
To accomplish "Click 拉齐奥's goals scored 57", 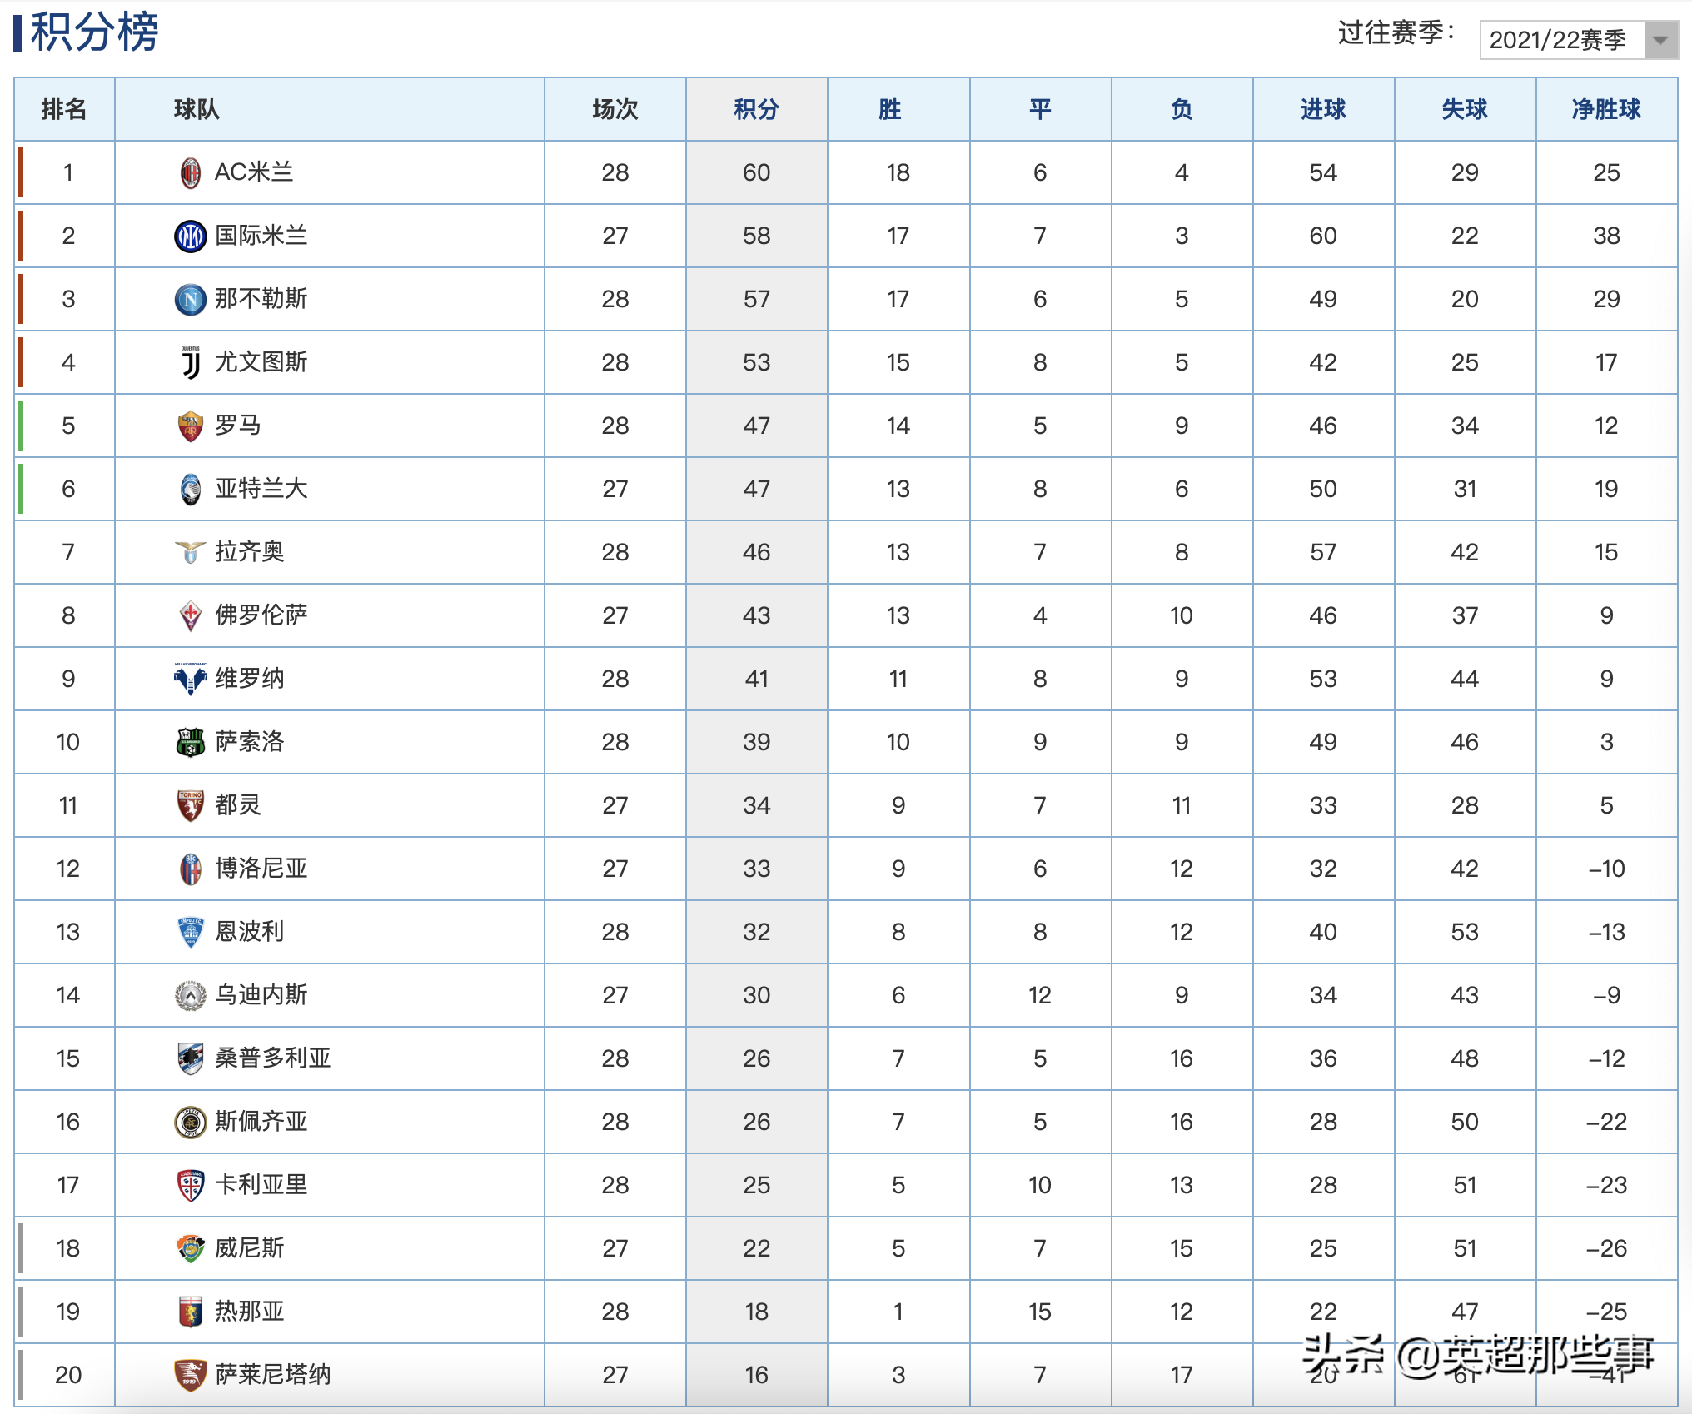I will 1323,552.
